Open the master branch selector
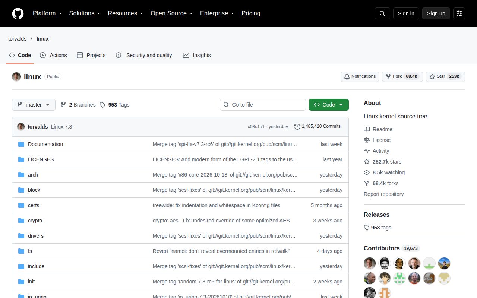The width and height of the screenshot is (477, 298). tap(34, 105)
